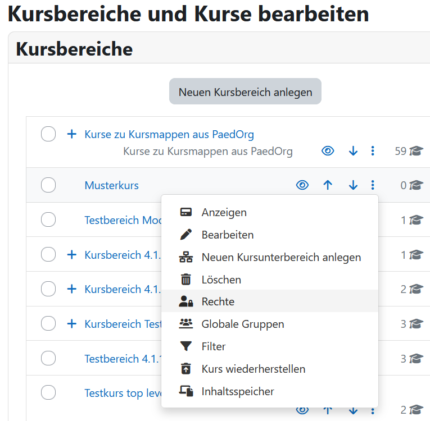430x421 pixels.
Task: Select the Testkurs top level checkbox
Action: [x=48, y=392]
